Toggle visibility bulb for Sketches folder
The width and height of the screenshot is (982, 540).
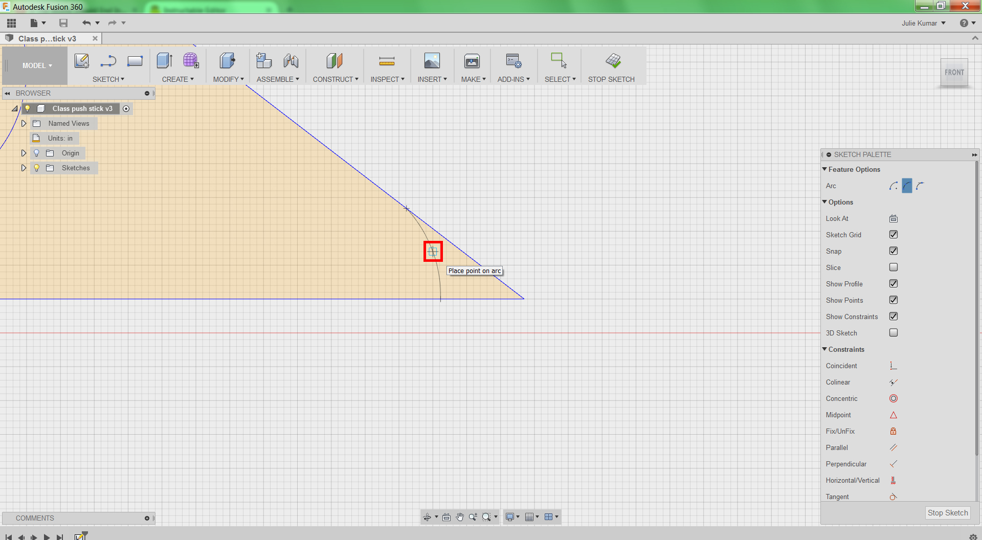[x=36, y=168]
